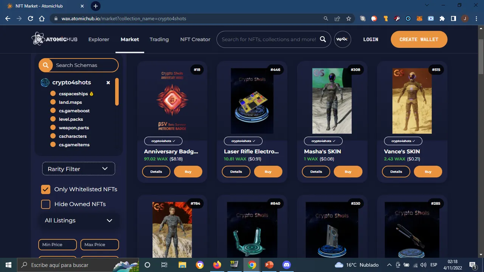484x272 pixels.
Task: Open the Market menu
Action: (x=130, y=39)
